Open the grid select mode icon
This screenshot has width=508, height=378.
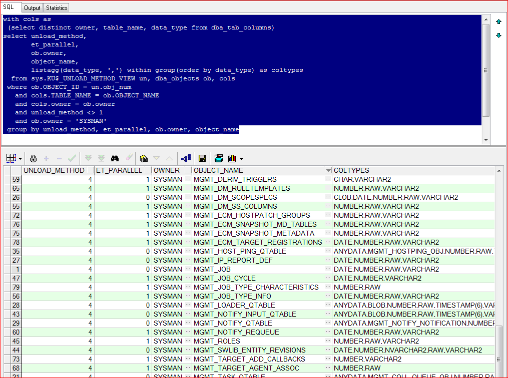(x=11, y=158)
